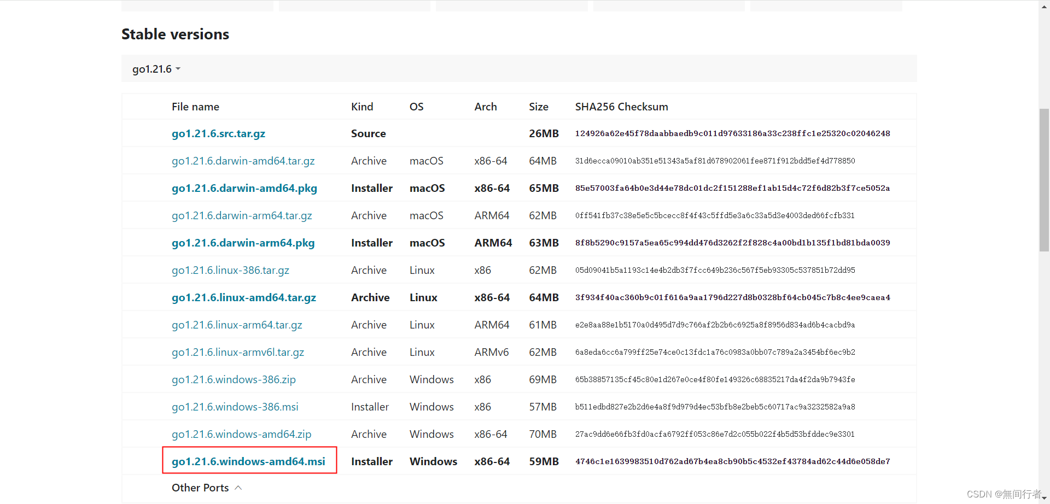
Task: Click the page's vertical scrollbar thumb
Action: coord(1044,180)
